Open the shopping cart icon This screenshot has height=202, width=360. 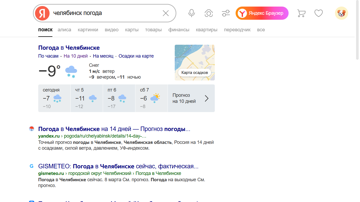click(x=301, y=13)
